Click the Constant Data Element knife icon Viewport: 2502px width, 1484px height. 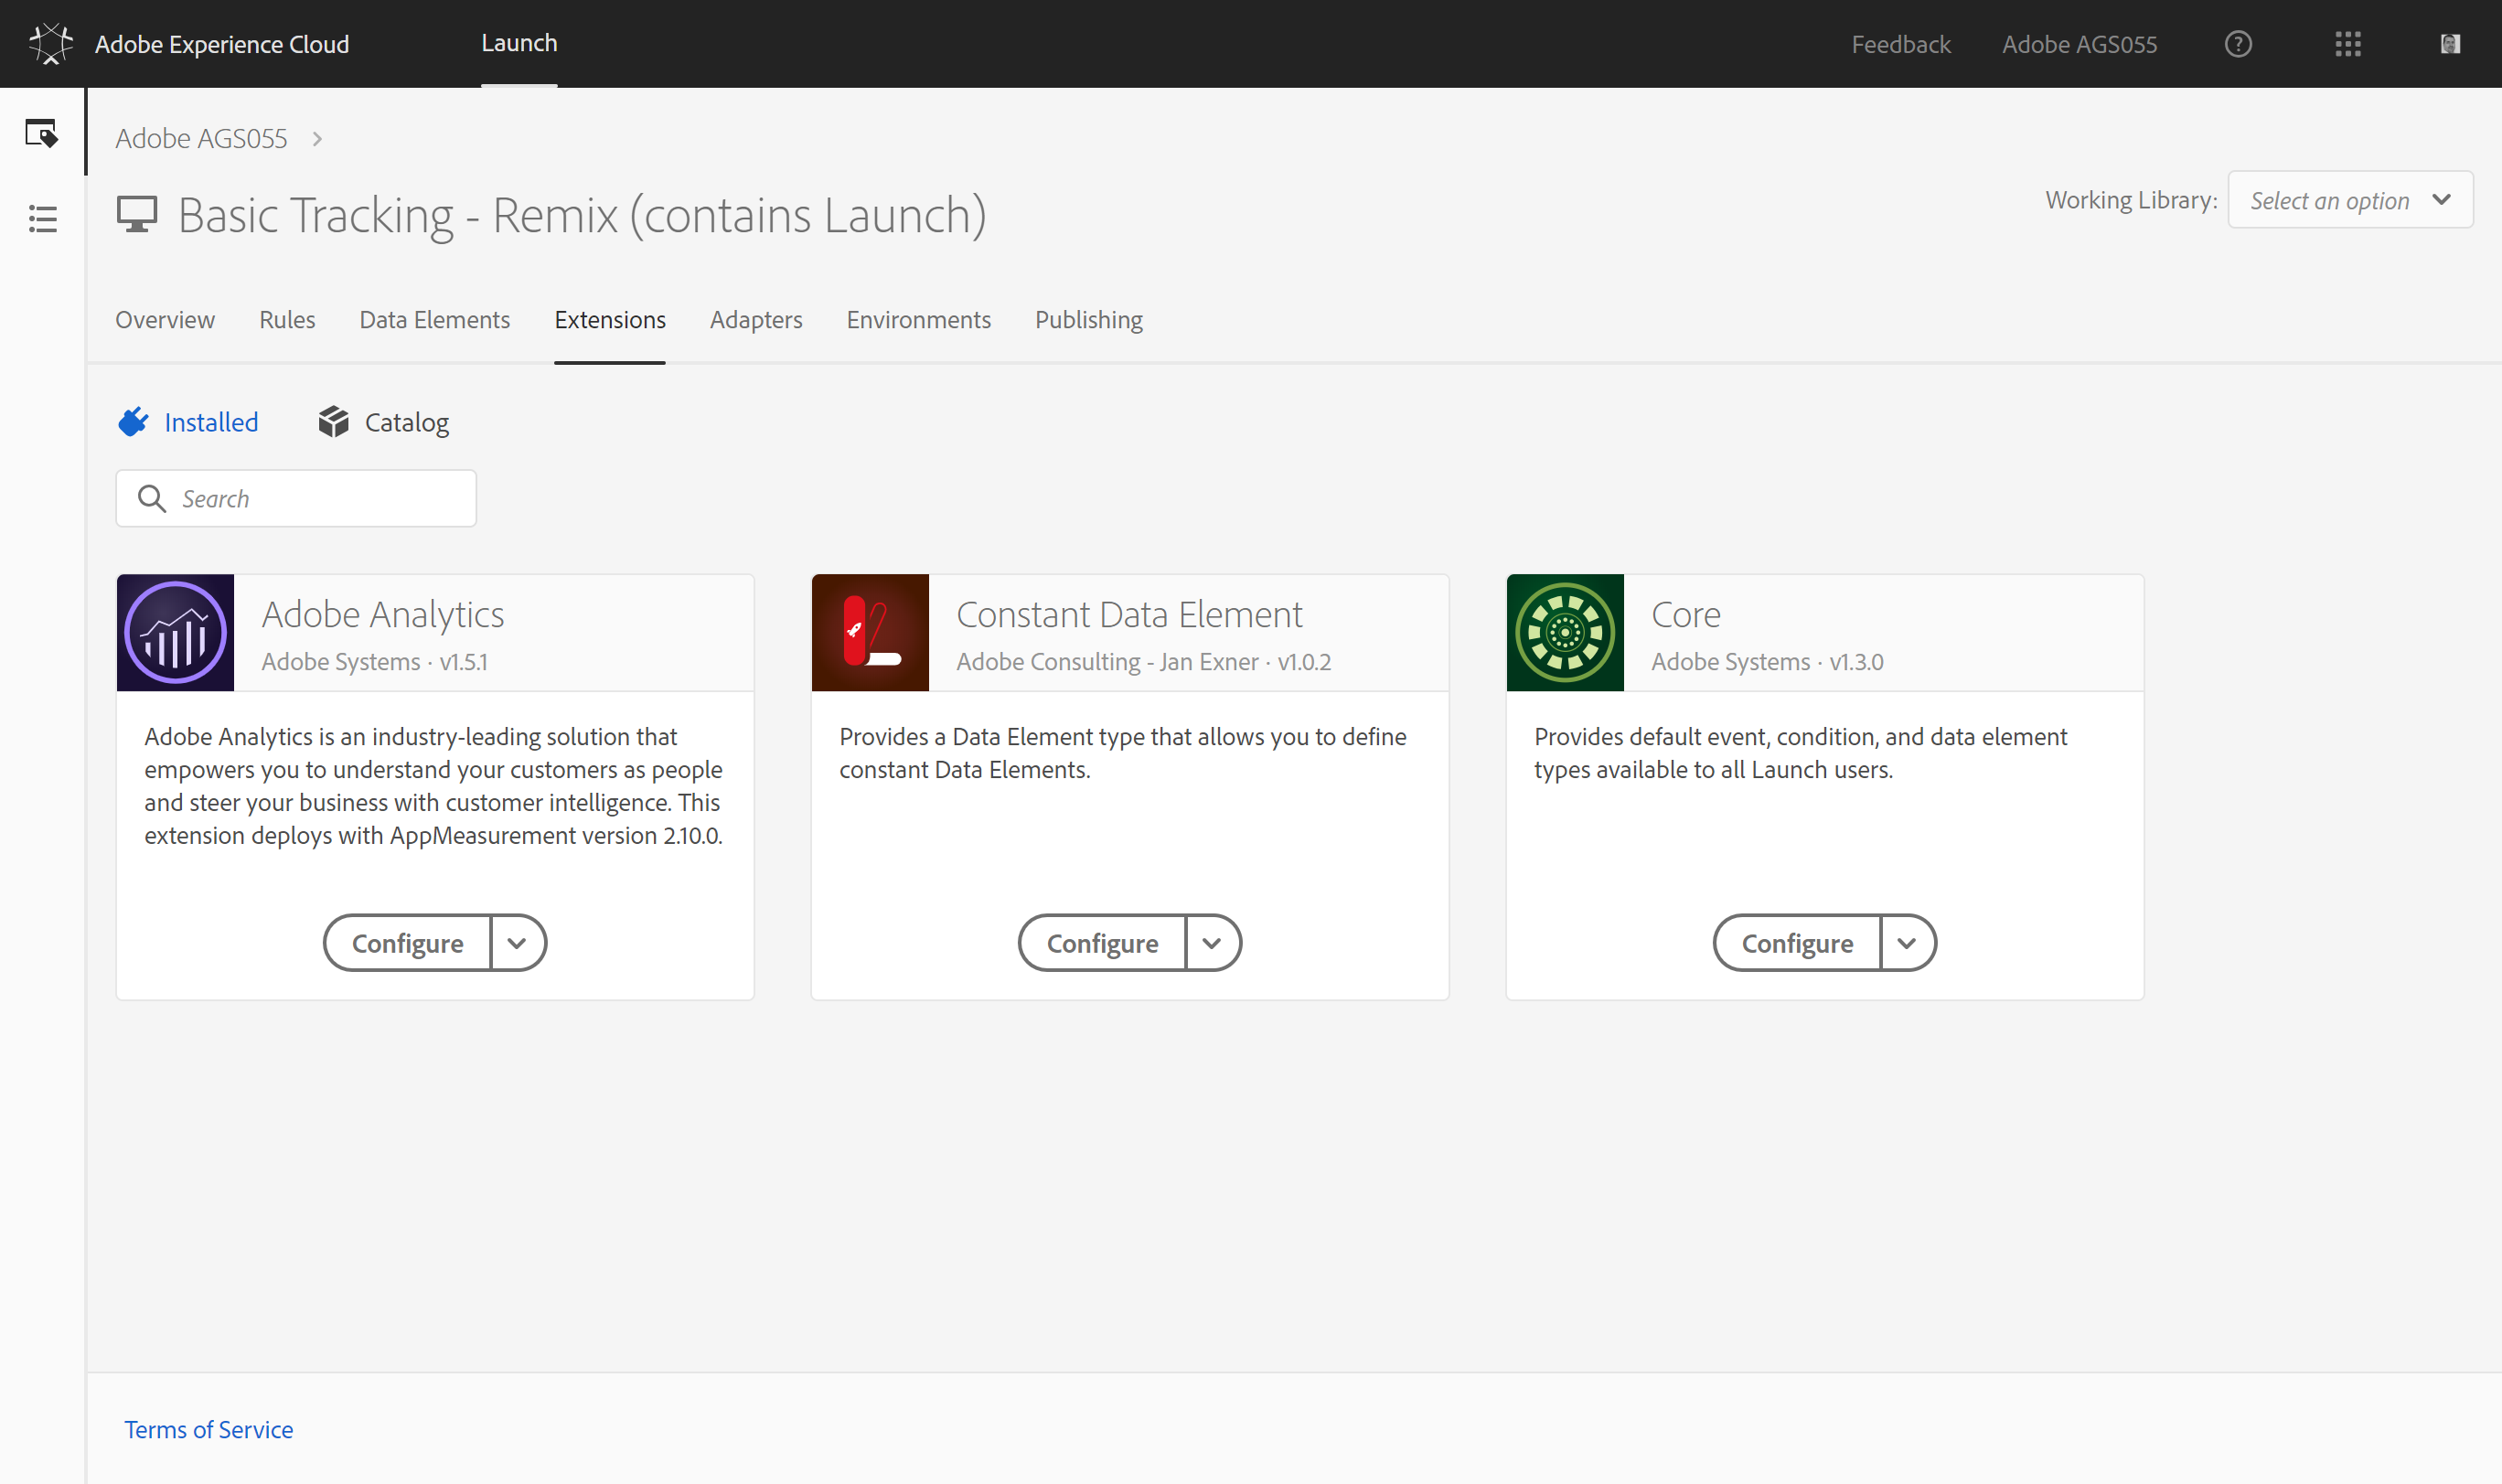point(870,633)
